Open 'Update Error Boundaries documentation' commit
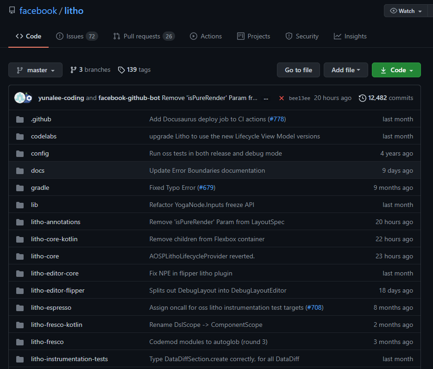The image size is (433, 369). pos(207,170)
